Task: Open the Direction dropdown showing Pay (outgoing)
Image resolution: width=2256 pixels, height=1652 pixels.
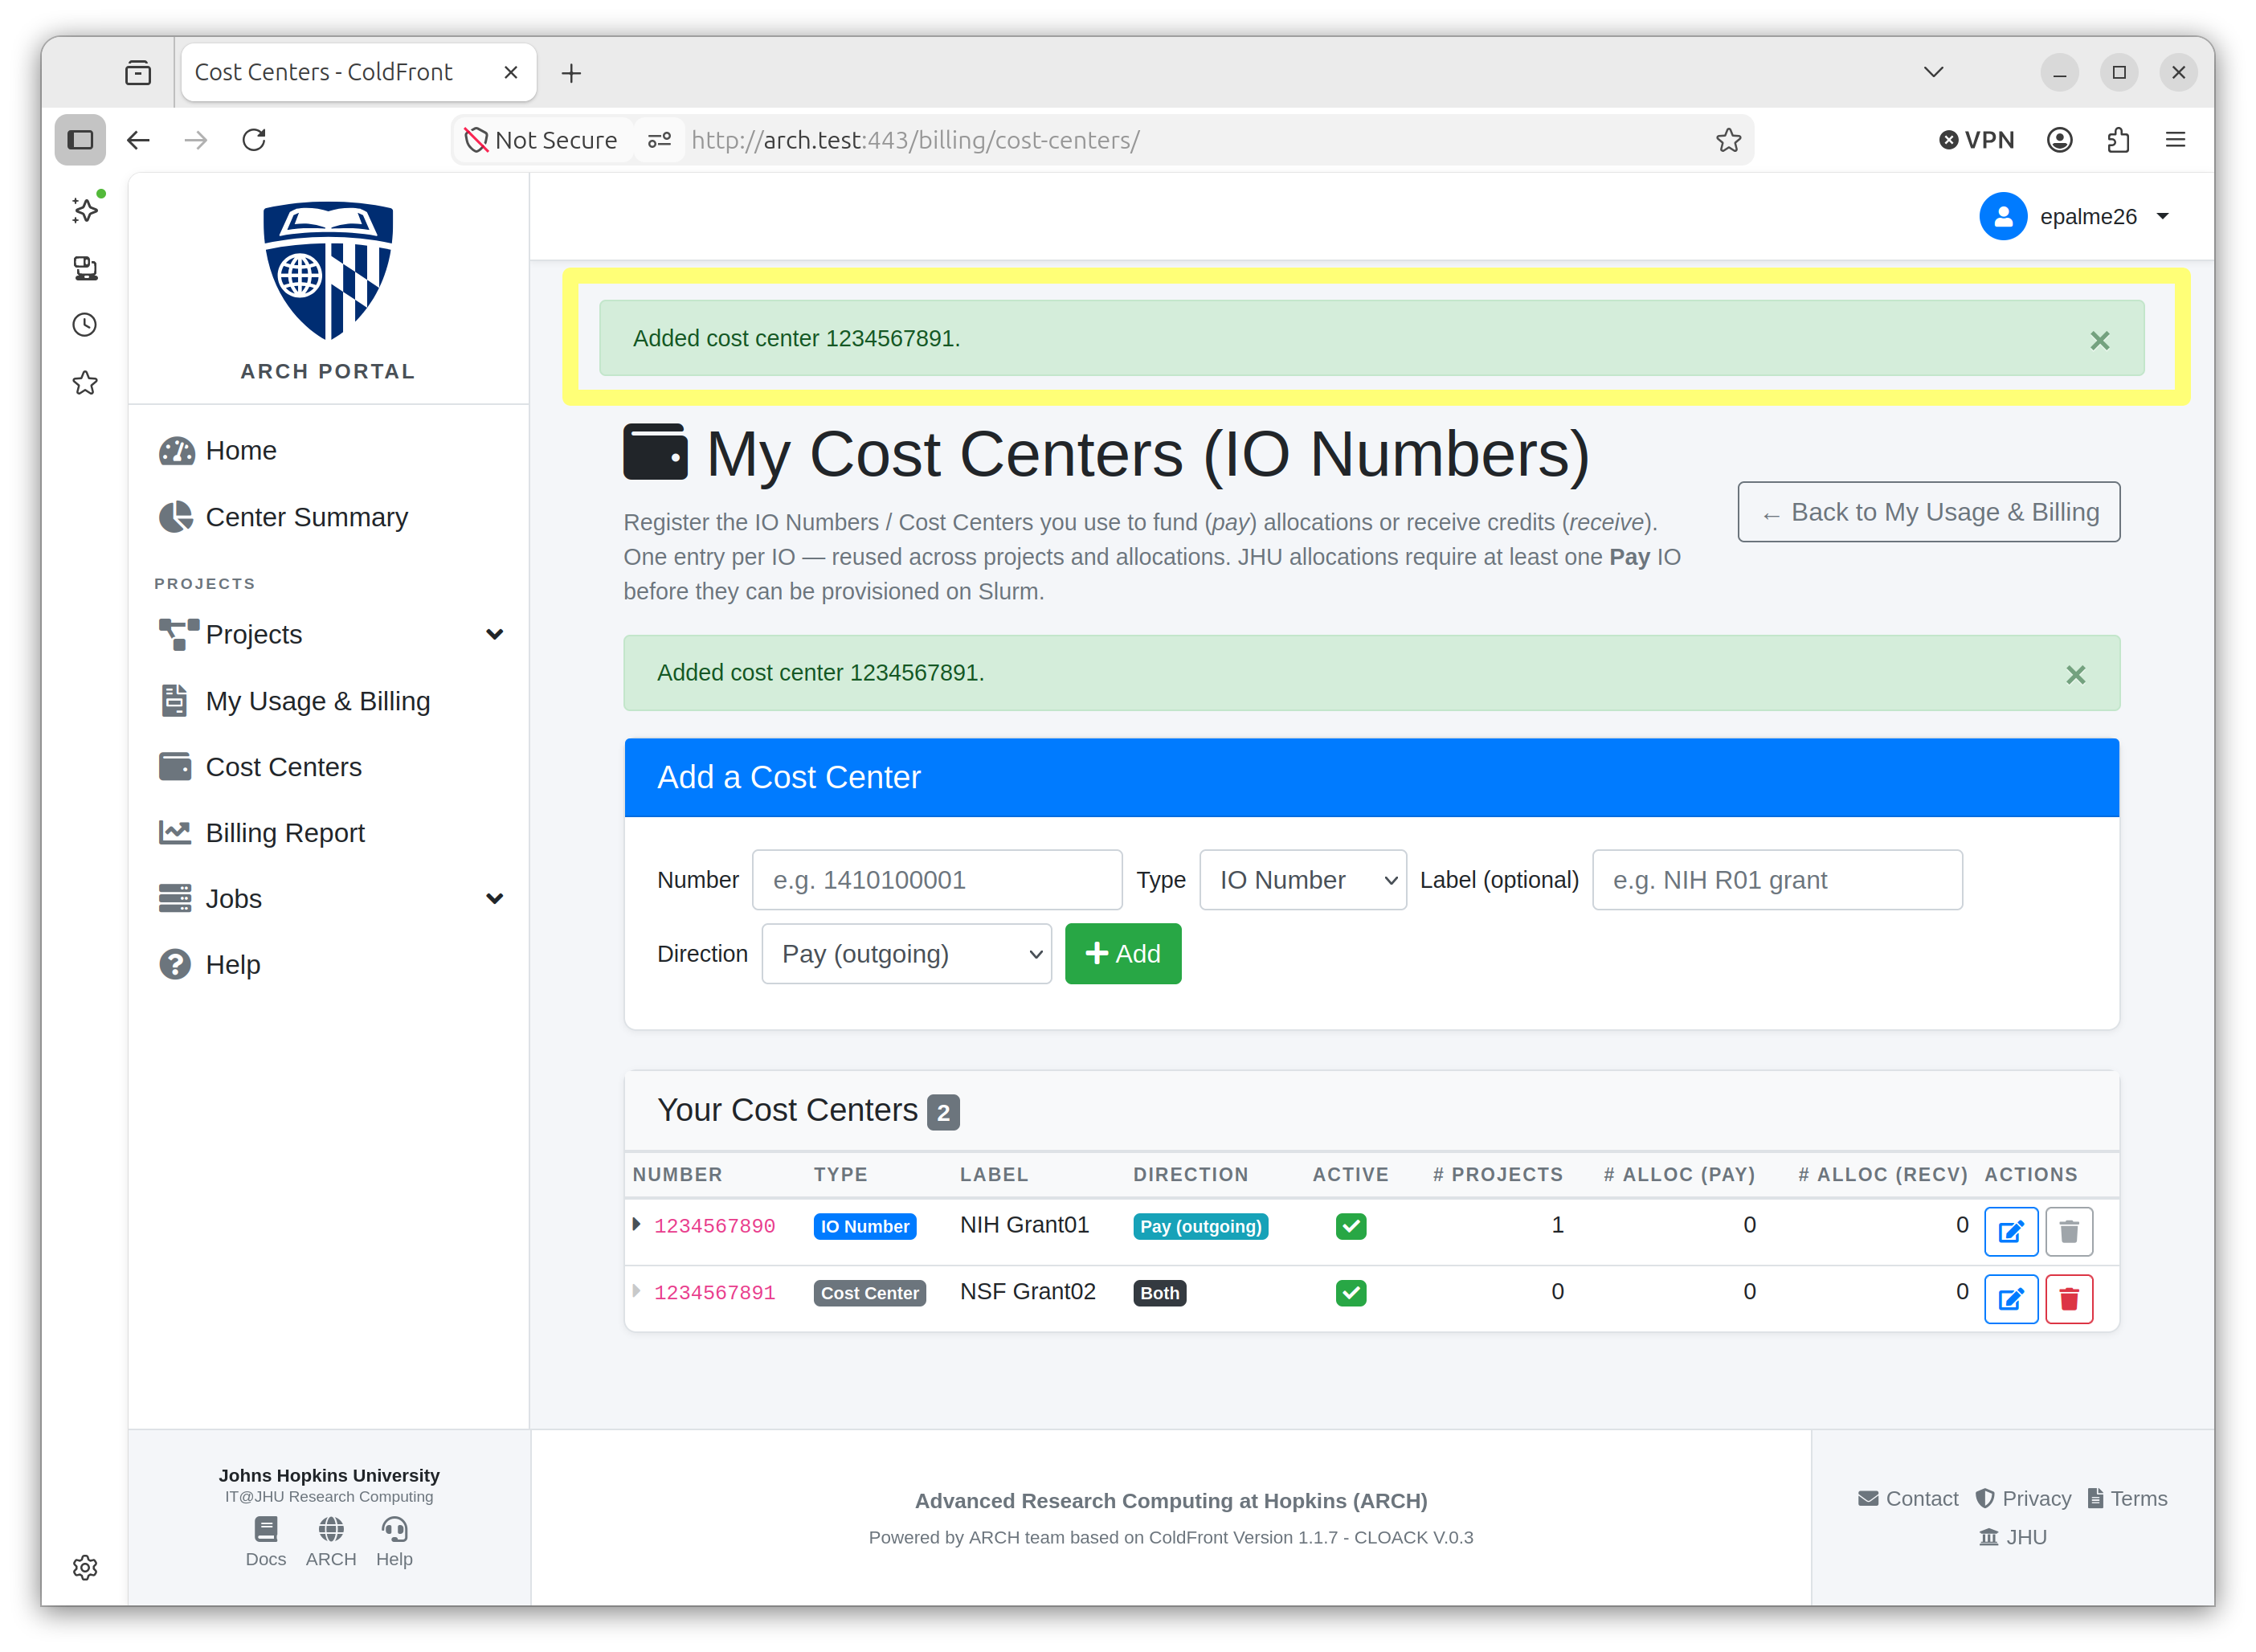Action: tap(906, 954)
